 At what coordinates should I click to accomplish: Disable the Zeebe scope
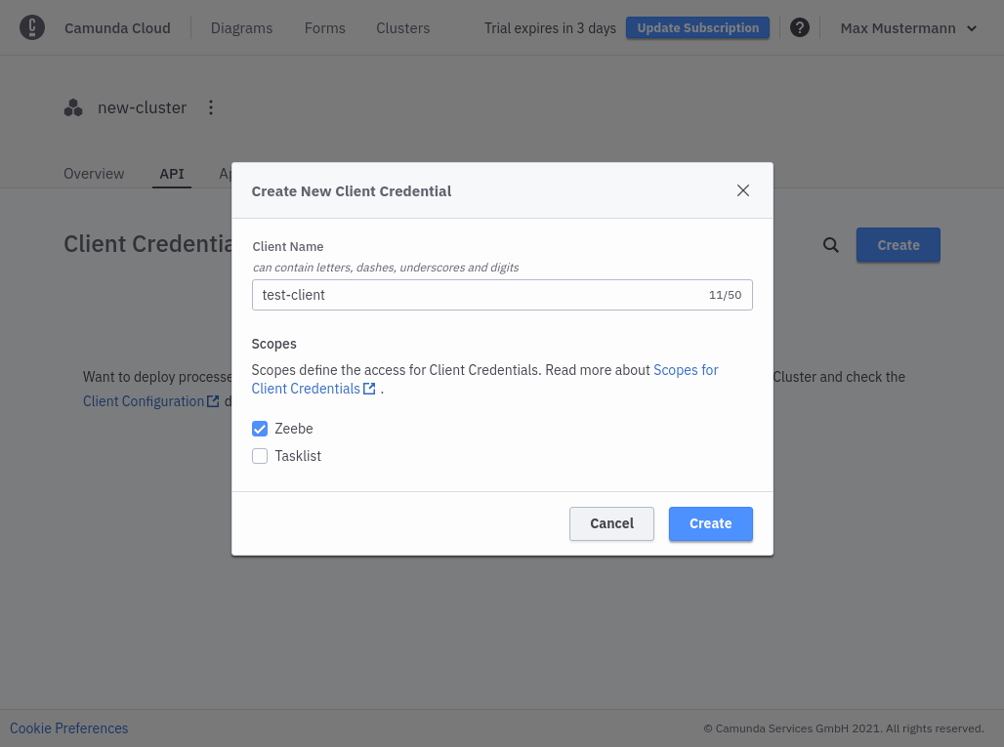260,429
